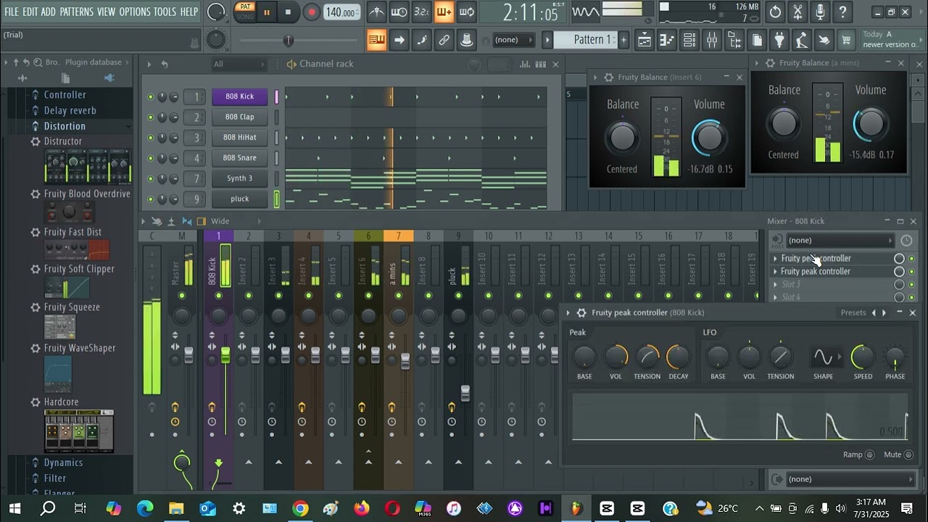Open the OPTIONS menu
The width and height of the screenshot is (928, 522).
134,12
